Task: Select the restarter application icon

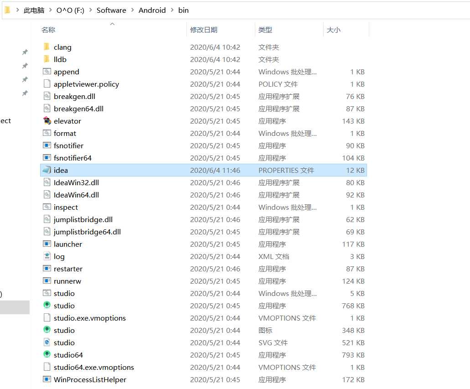Action: pyautogui.click(x=47, y=269)
